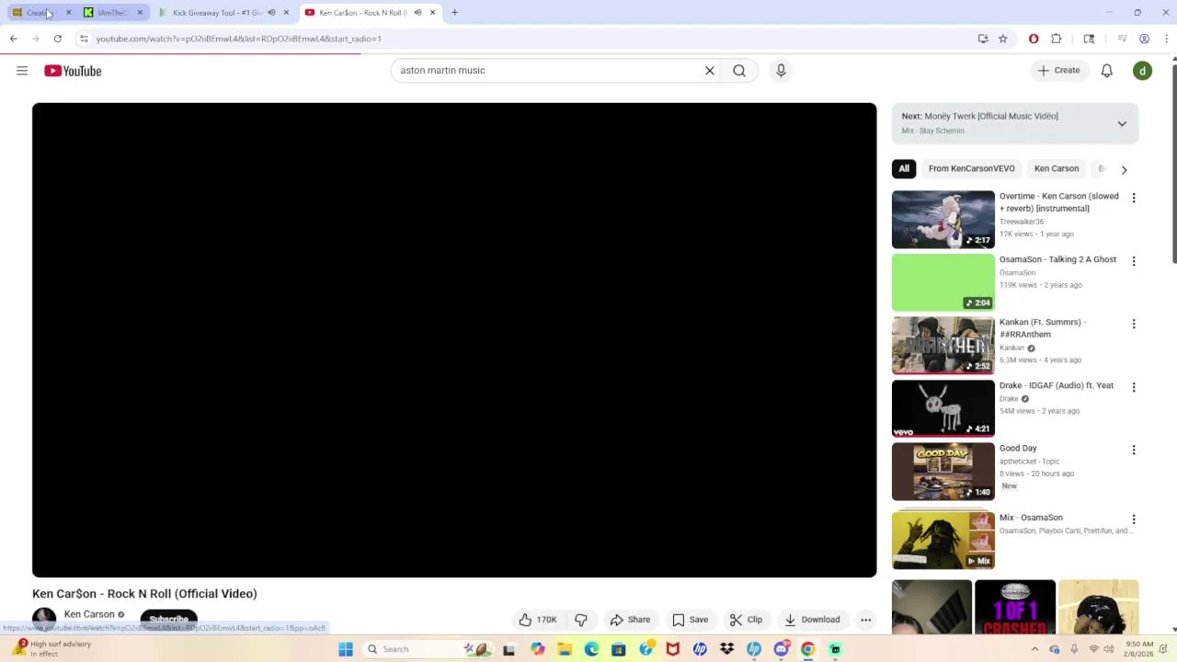This screenshot has width=1177, height=662.
Task: Open Kankan (Ft. Summrs) video title
Action: point(1043,328)
